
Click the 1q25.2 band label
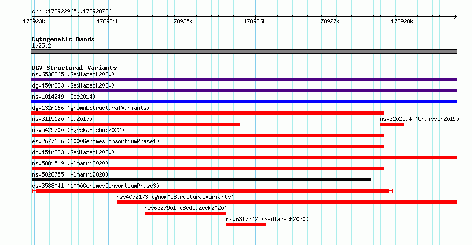[x=41, y=46]
